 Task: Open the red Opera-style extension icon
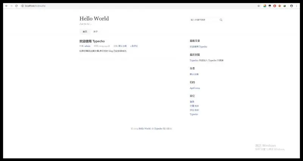(x=275, y=6)
